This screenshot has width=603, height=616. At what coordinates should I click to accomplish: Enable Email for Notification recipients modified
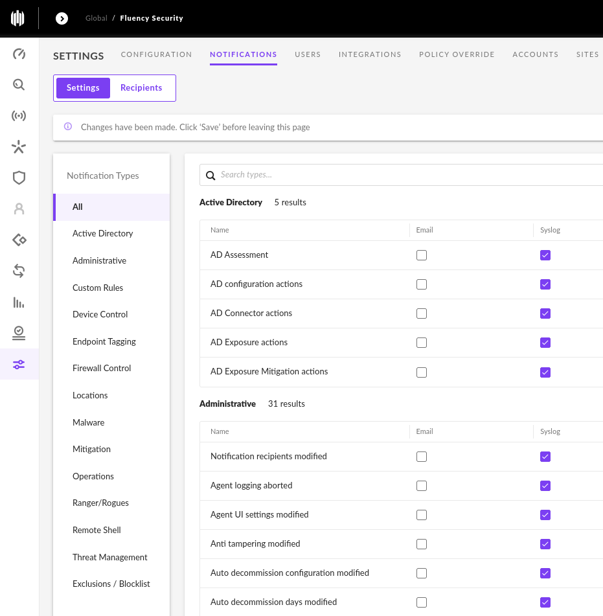422,457
